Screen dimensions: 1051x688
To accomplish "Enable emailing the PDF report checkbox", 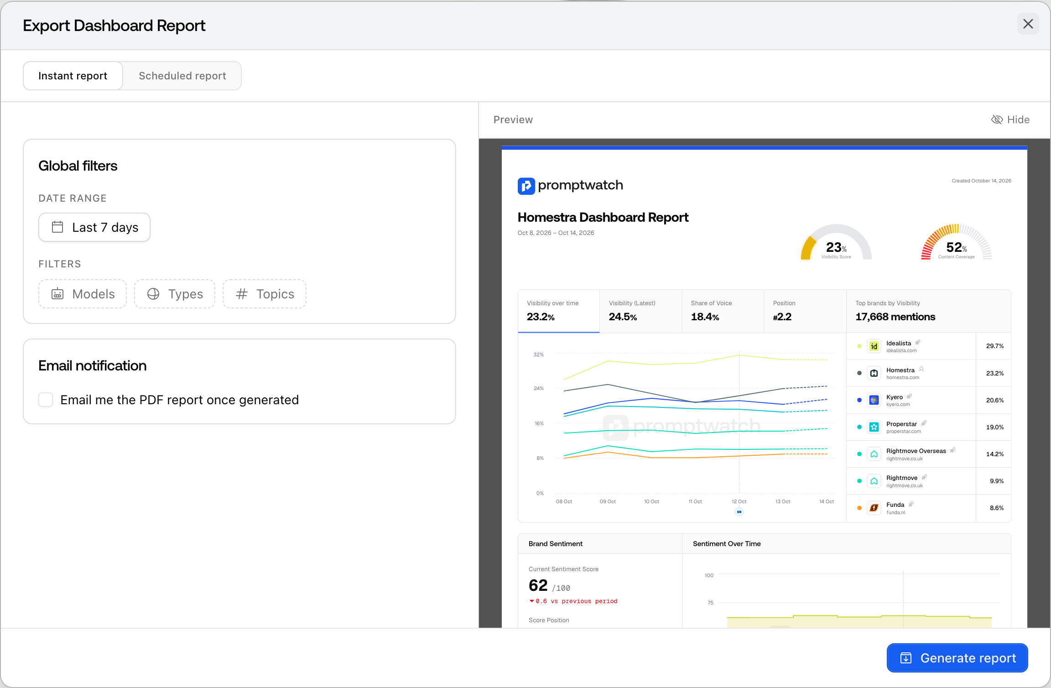I will [x=46, y=400].
